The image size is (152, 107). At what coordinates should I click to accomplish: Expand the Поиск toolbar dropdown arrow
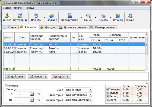coord(95,17)
